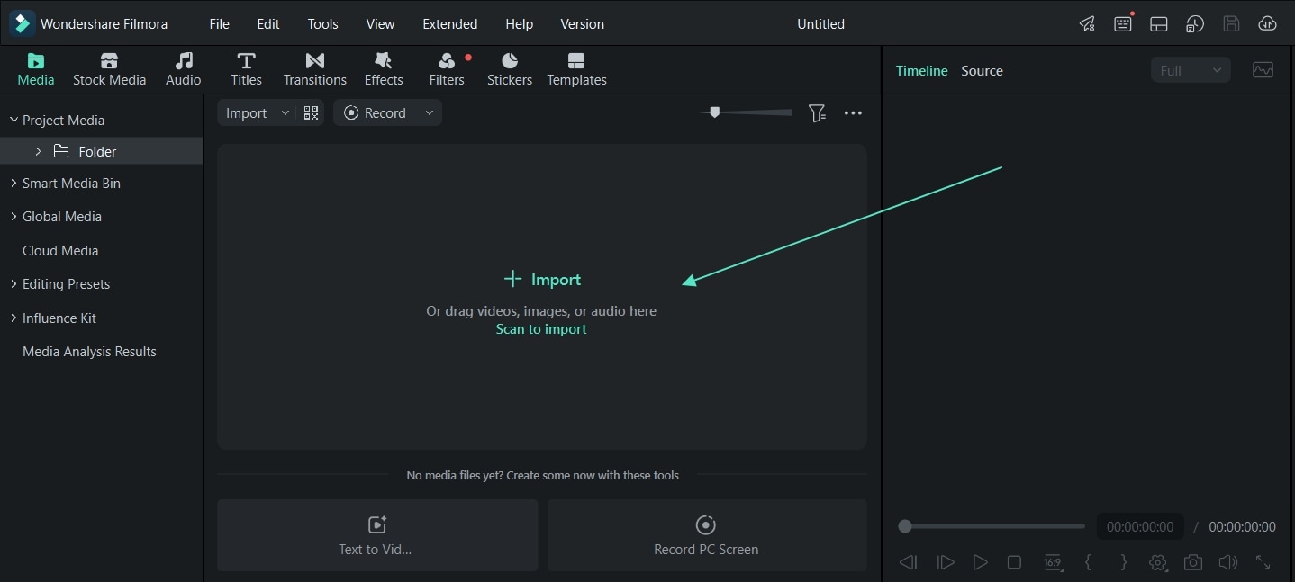Open the Record dropdown arrow
The image size is (1295, 582).
tap(430, 112)
